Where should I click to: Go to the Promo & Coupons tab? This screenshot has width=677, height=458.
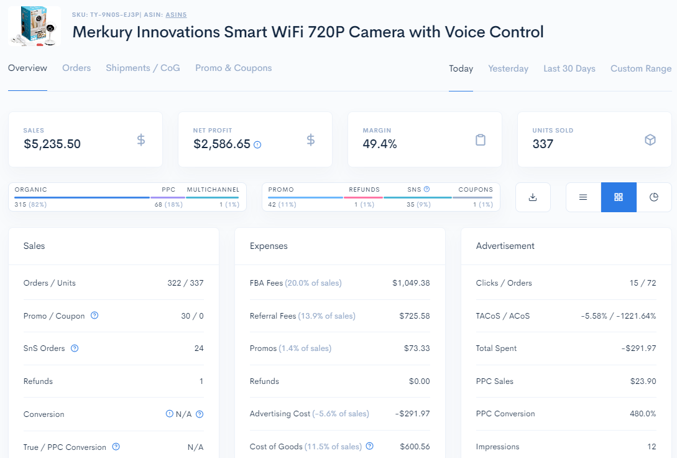pos(234,68)
